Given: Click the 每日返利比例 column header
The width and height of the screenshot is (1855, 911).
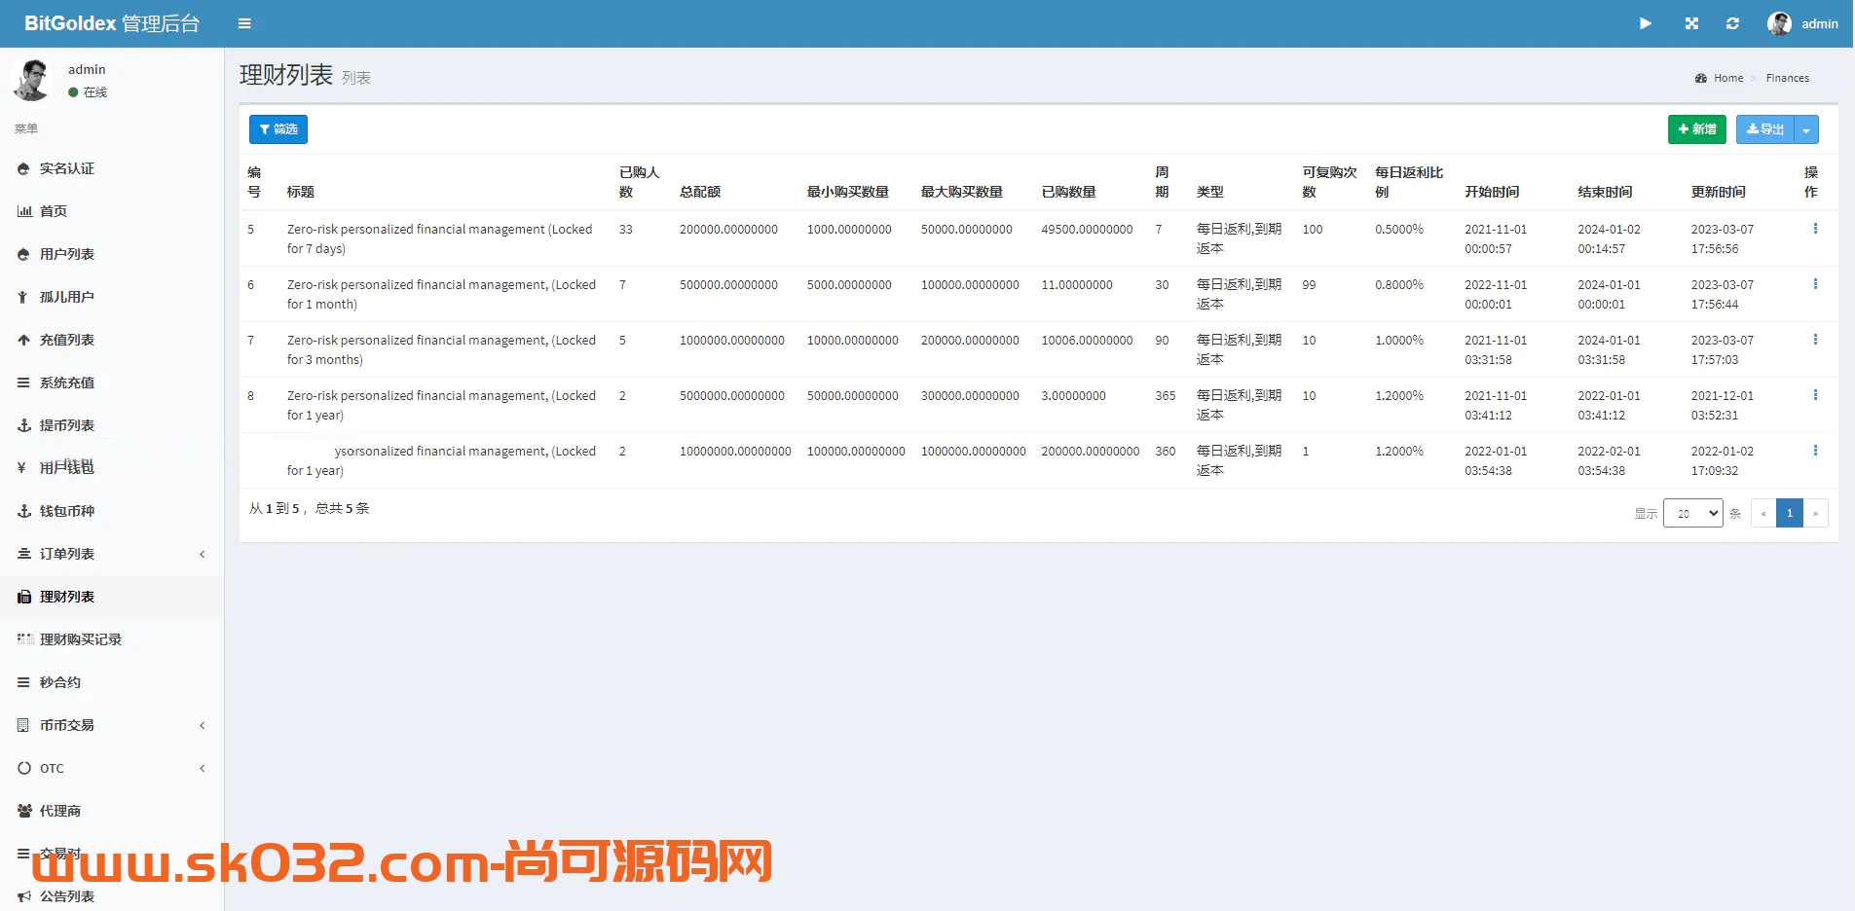Looking at the screenshot, I should point(1409,182).
